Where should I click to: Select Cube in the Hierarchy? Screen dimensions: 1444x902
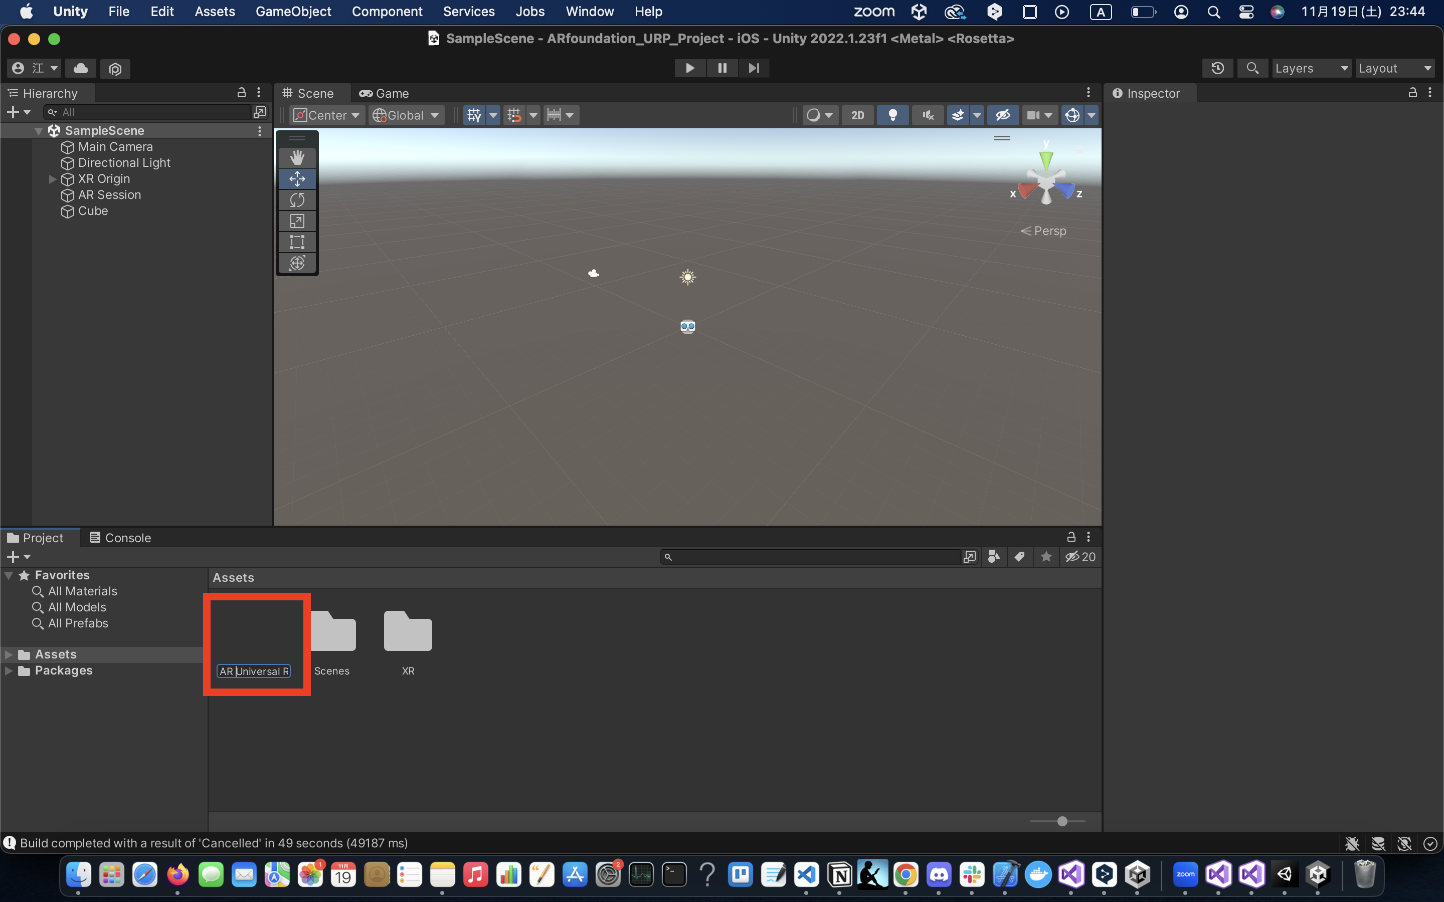[x=93, y=211]
